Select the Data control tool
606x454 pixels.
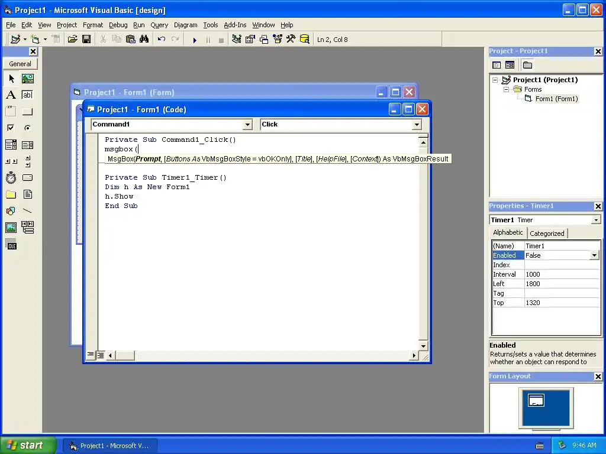(27, 228)
